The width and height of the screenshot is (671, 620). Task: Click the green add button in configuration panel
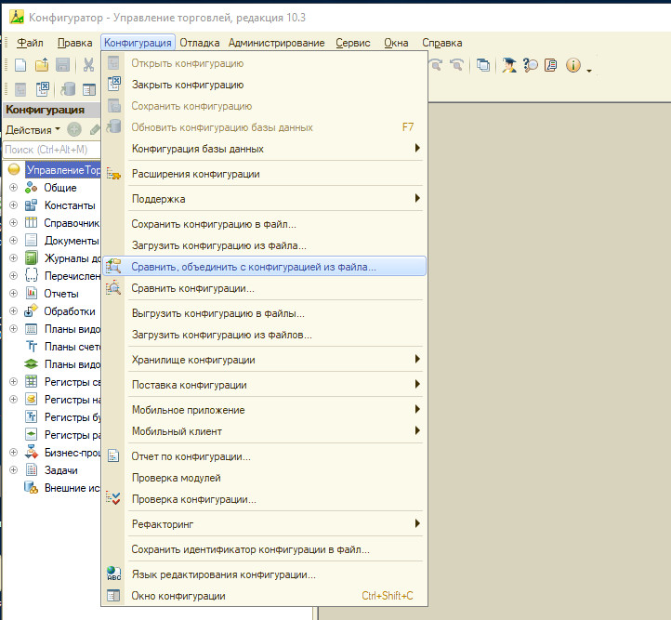pos(74,129)
